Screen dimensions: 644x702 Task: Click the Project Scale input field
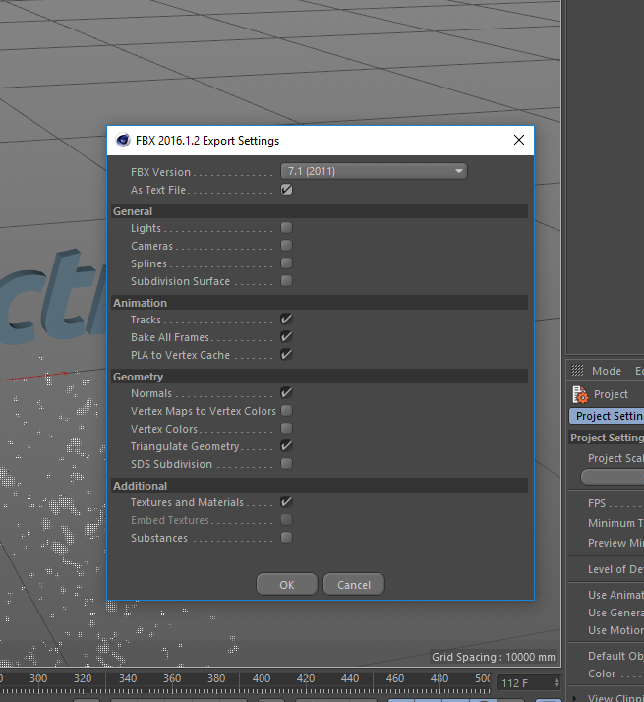[613, 477]
